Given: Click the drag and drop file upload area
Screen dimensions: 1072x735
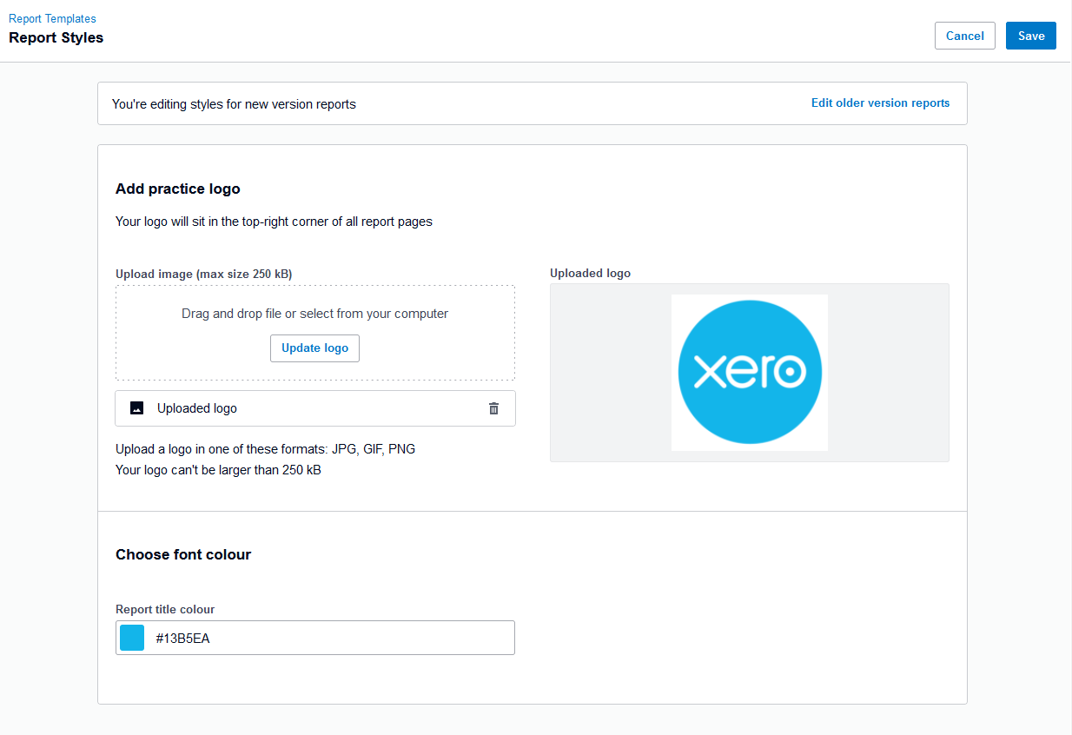Looking at the screenshot, I should click(x=315, y=333).
